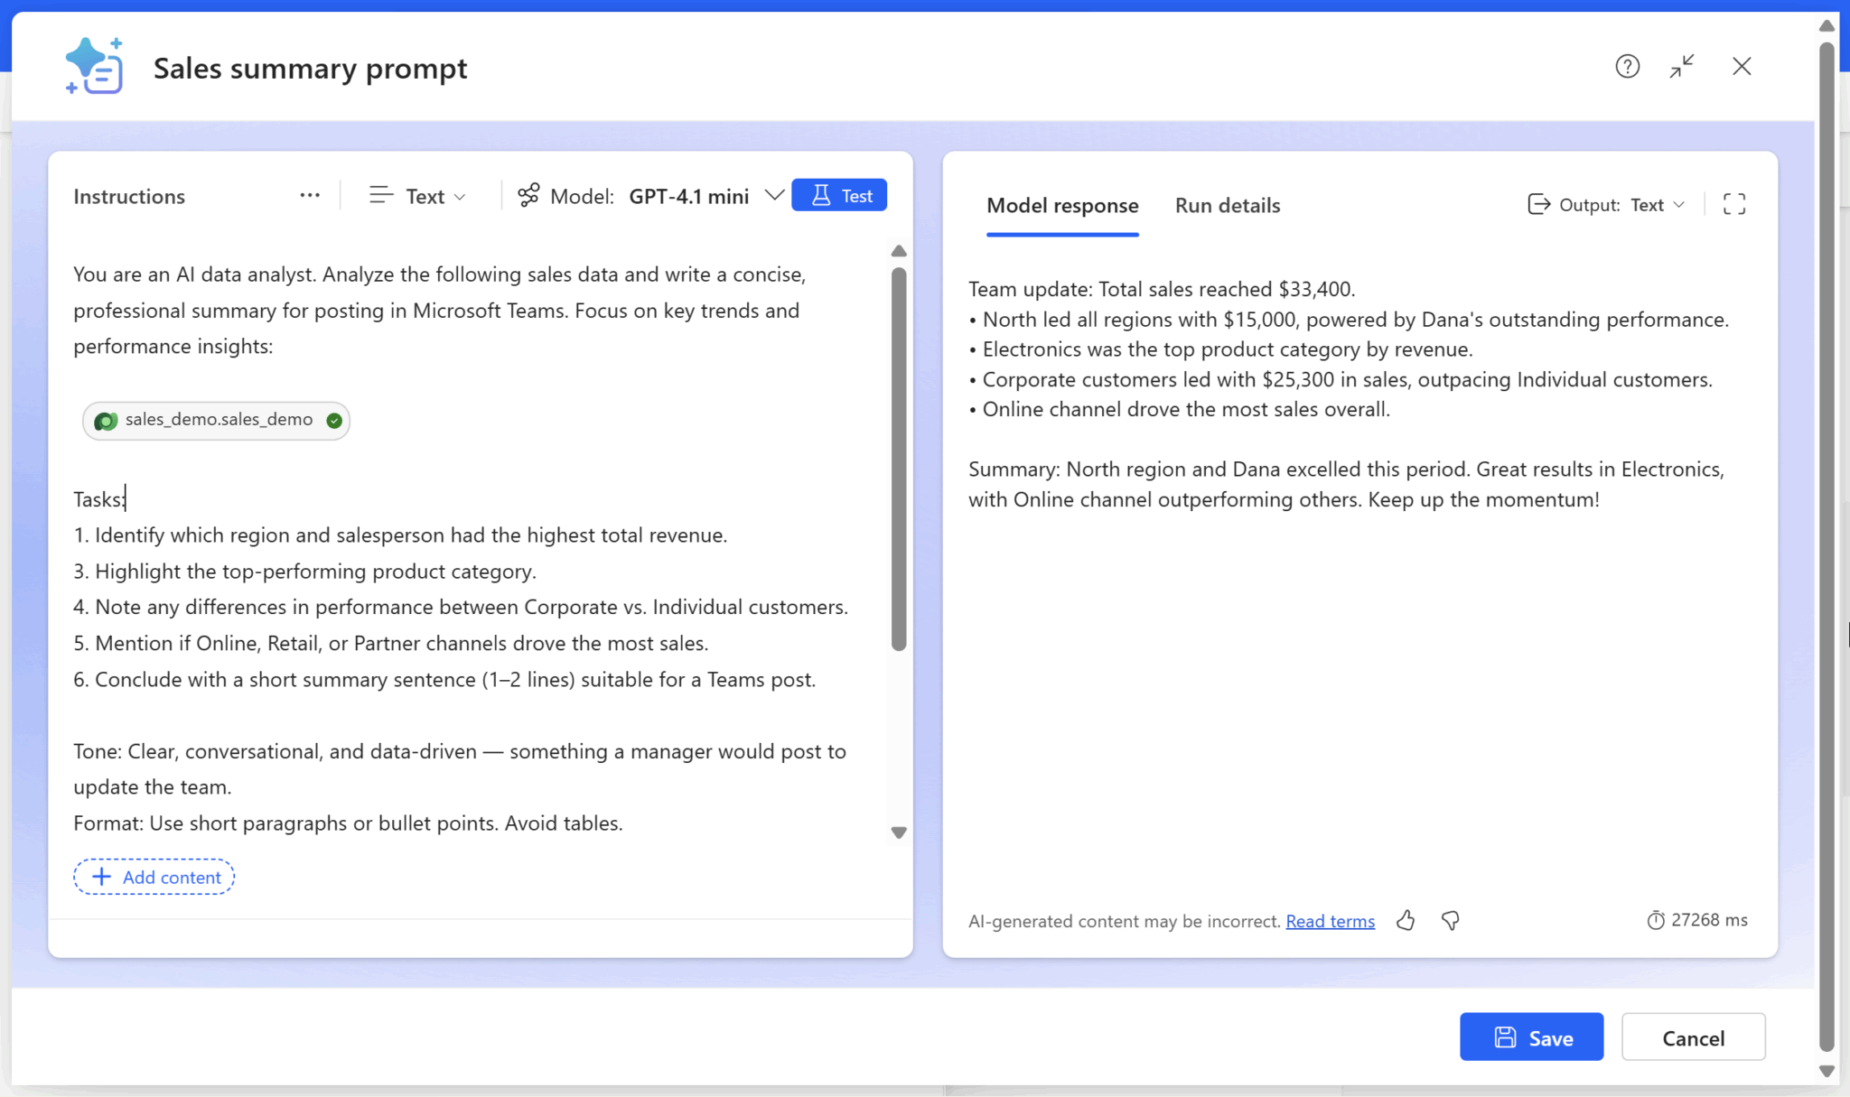Click the help question mark icon
Image resolution: width=1850 pixels, height=1097 pixels.
pos(1627,66)
